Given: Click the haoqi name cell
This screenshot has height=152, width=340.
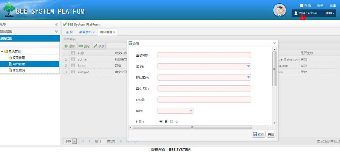Looking at the screenshot, I should tap(82, 65).
